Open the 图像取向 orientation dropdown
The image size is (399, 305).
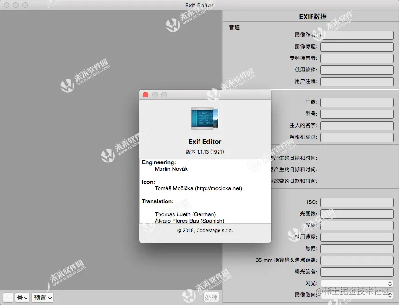pos(357,295)
